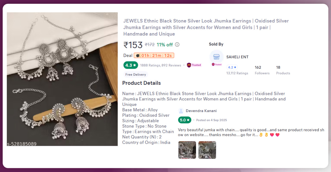331x172 pixels.
Task: Click Devendra Kanani's reviewer avatar icon
Action: pyautogui.click(x=181, y=111)
